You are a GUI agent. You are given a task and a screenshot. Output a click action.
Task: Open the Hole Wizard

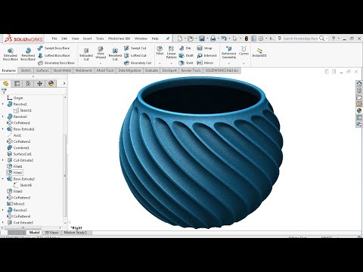(101, 52)
